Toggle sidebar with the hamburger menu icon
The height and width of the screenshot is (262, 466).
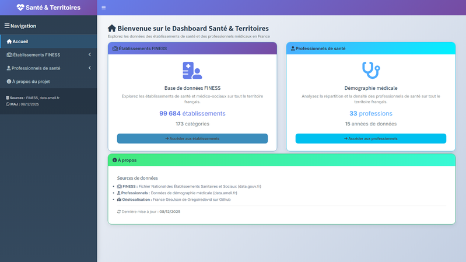[x=104, y=8]
